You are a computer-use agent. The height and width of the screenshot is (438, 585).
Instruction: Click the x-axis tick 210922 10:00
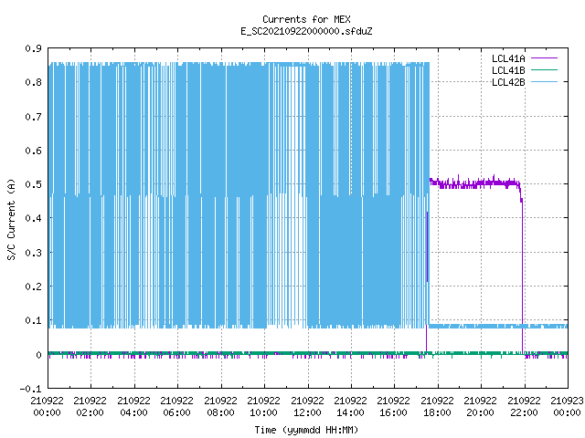(263, 407)
